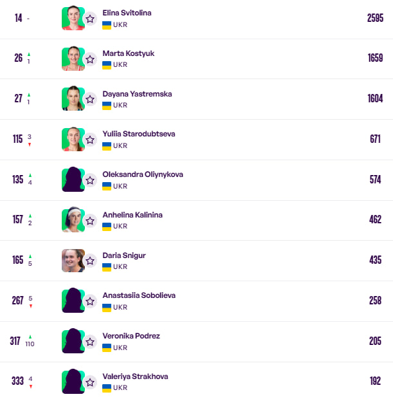Viewport: 393px width, 399px height.
Task: Click the star beside Anhelina Kalinina
Action: pos(90,221)
